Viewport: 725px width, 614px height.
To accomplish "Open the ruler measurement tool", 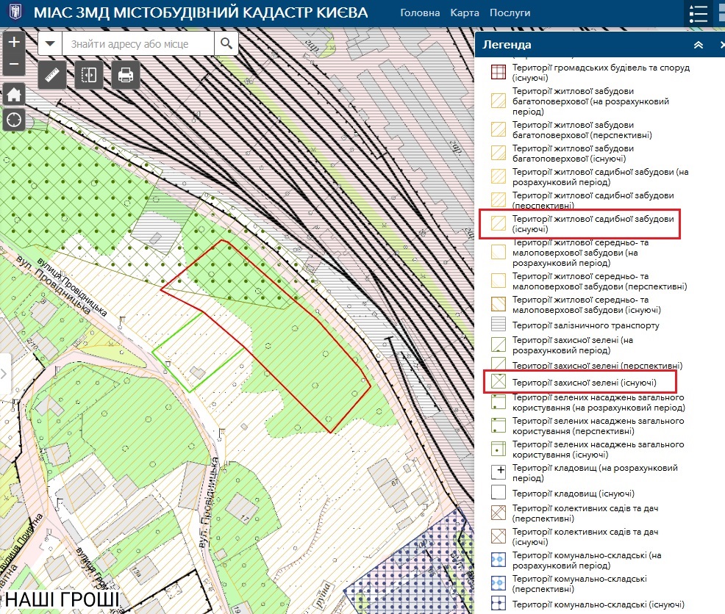I will point(52,76).
